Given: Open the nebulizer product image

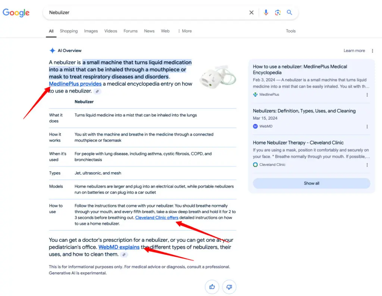Looking at the screenshot, I should click(217, 77).
